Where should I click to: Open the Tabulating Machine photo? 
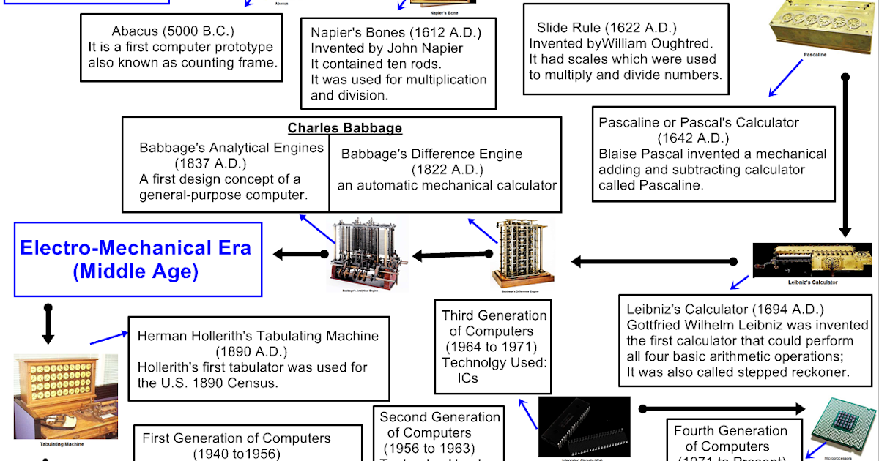pyautogui.click(x=64, y=395)
